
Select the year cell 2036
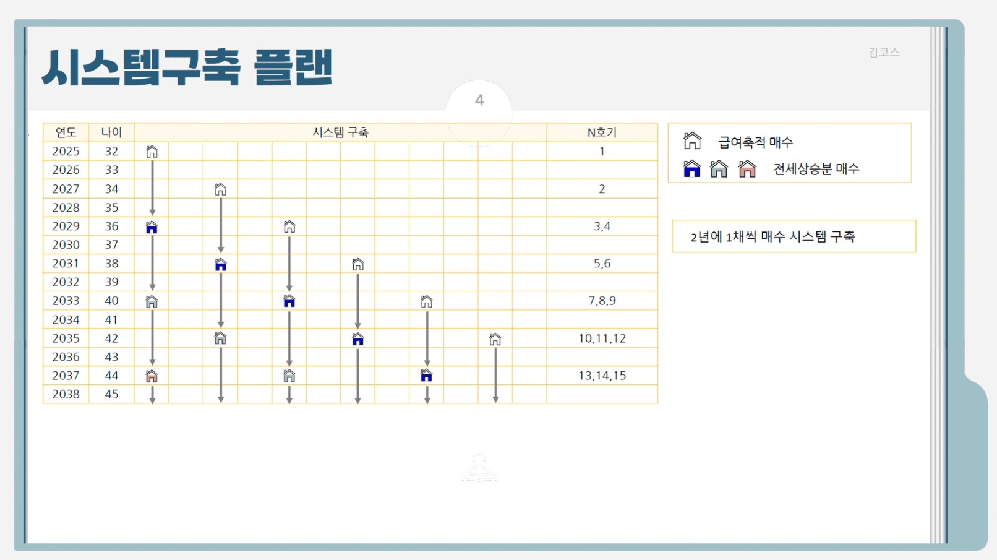[x=66, y=356]
